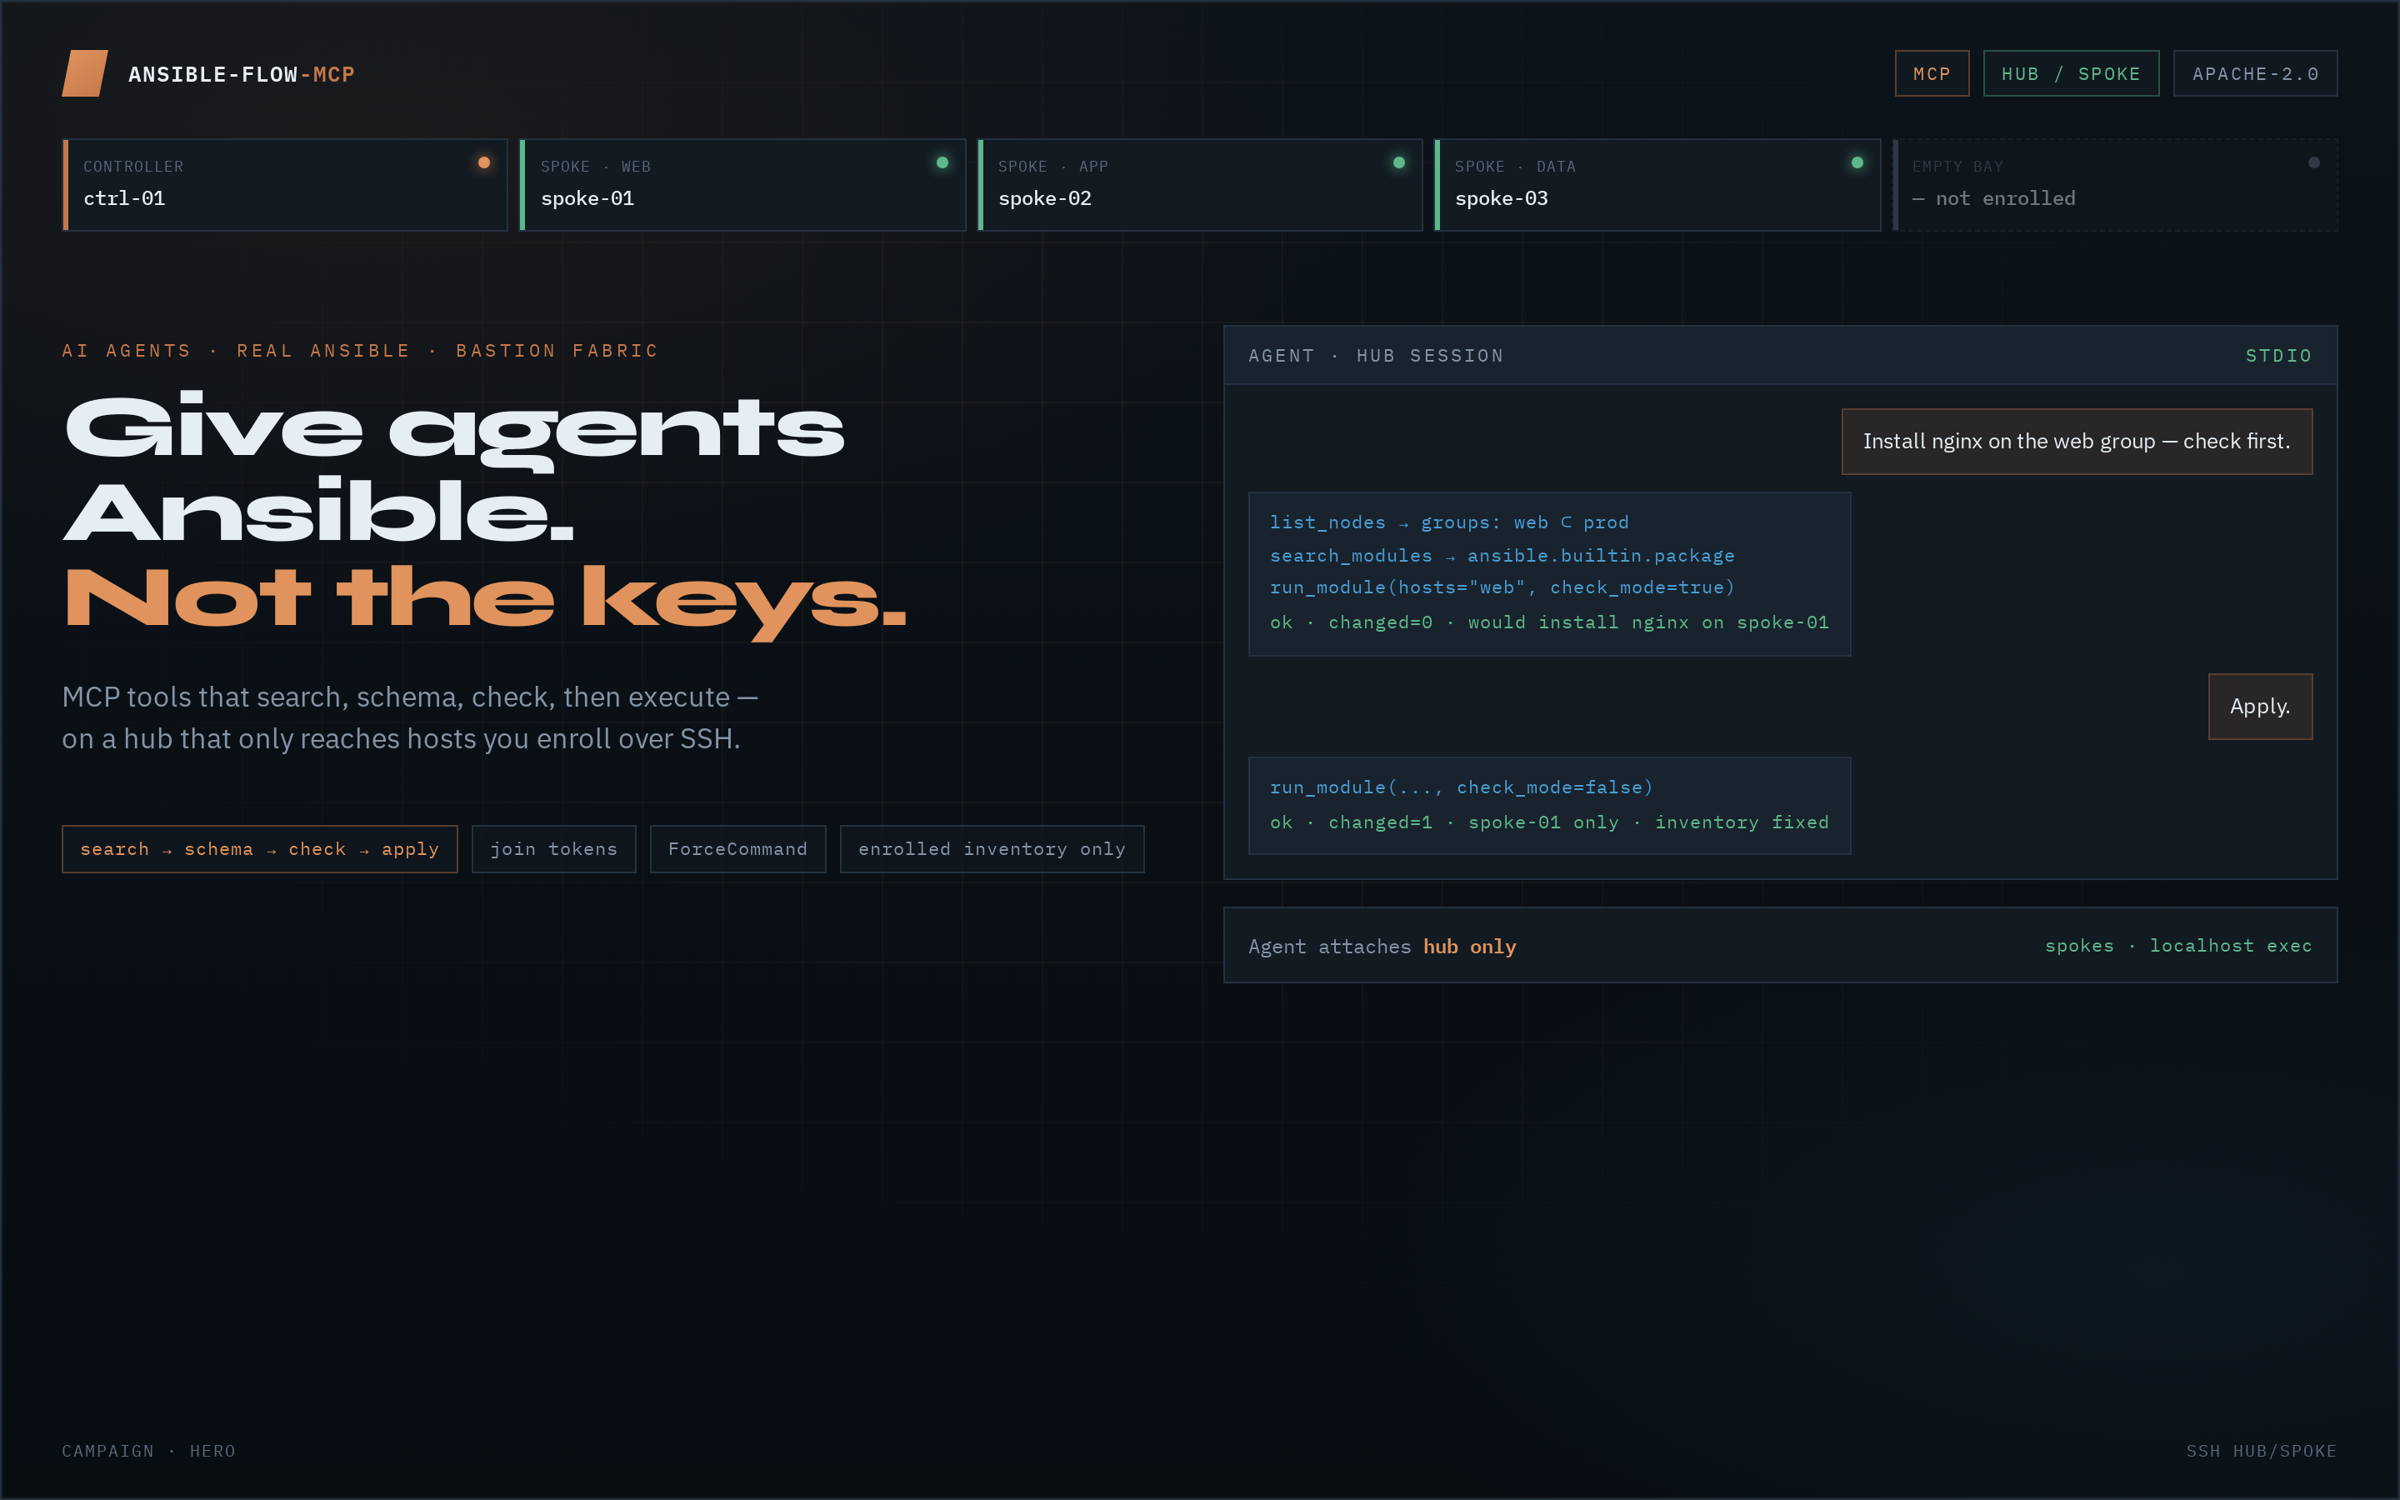2400x1500 pixels.
Task: Click the orange Ansible-Flow-MCP logo mark
Action: (x=85, y=73)
